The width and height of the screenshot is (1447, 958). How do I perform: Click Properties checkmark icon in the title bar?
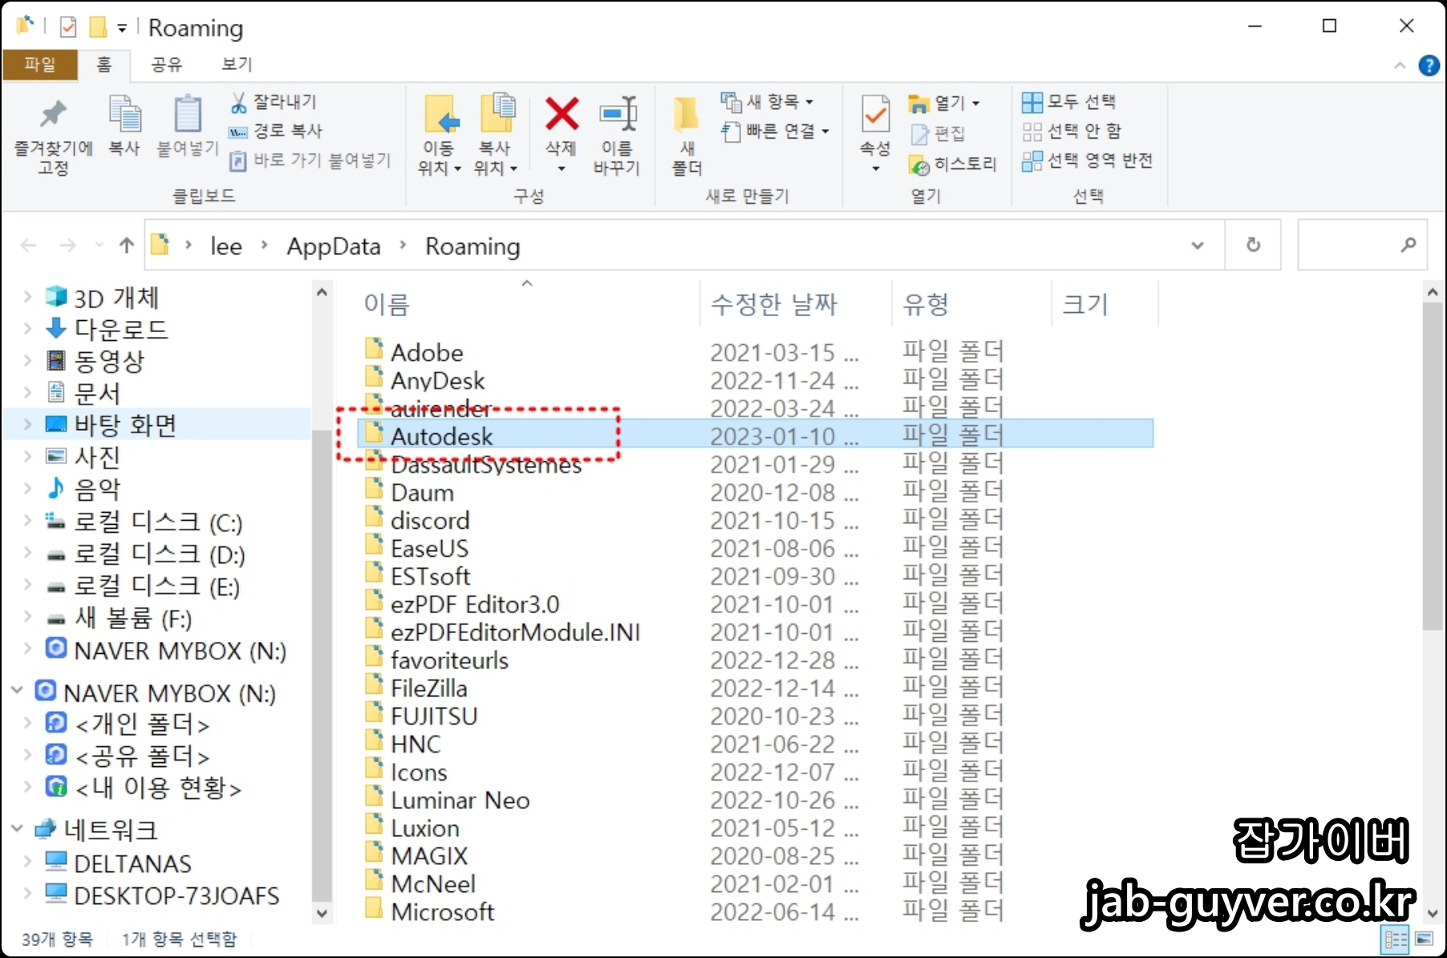tap(68, 27)
